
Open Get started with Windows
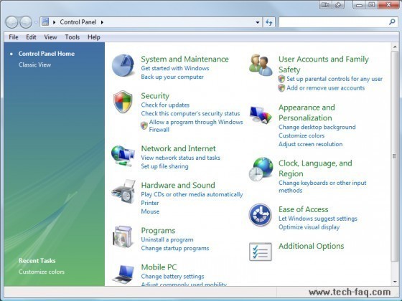point(175,68)
